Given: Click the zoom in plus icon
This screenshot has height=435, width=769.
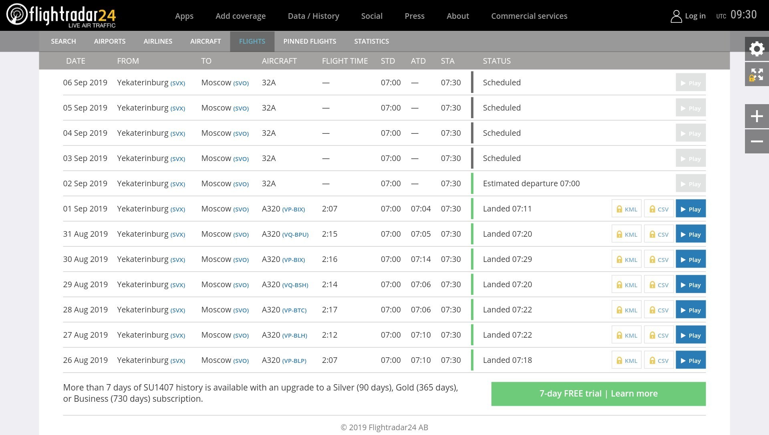Looking at the screenshot, I should click(x=757, y=117).
